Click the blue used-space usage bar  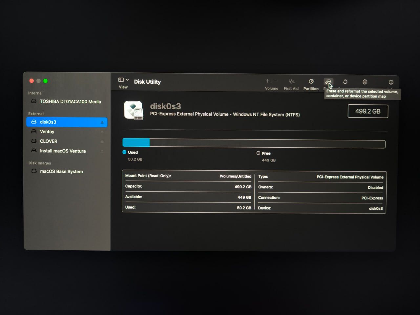(136, 143)
